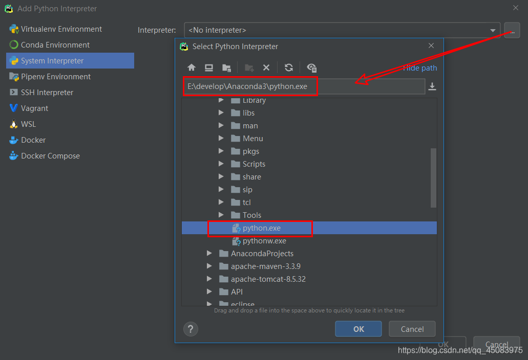Click pythonw.exe file icon
This screenshot has height=360, width=528.
[x=236, y=241]
